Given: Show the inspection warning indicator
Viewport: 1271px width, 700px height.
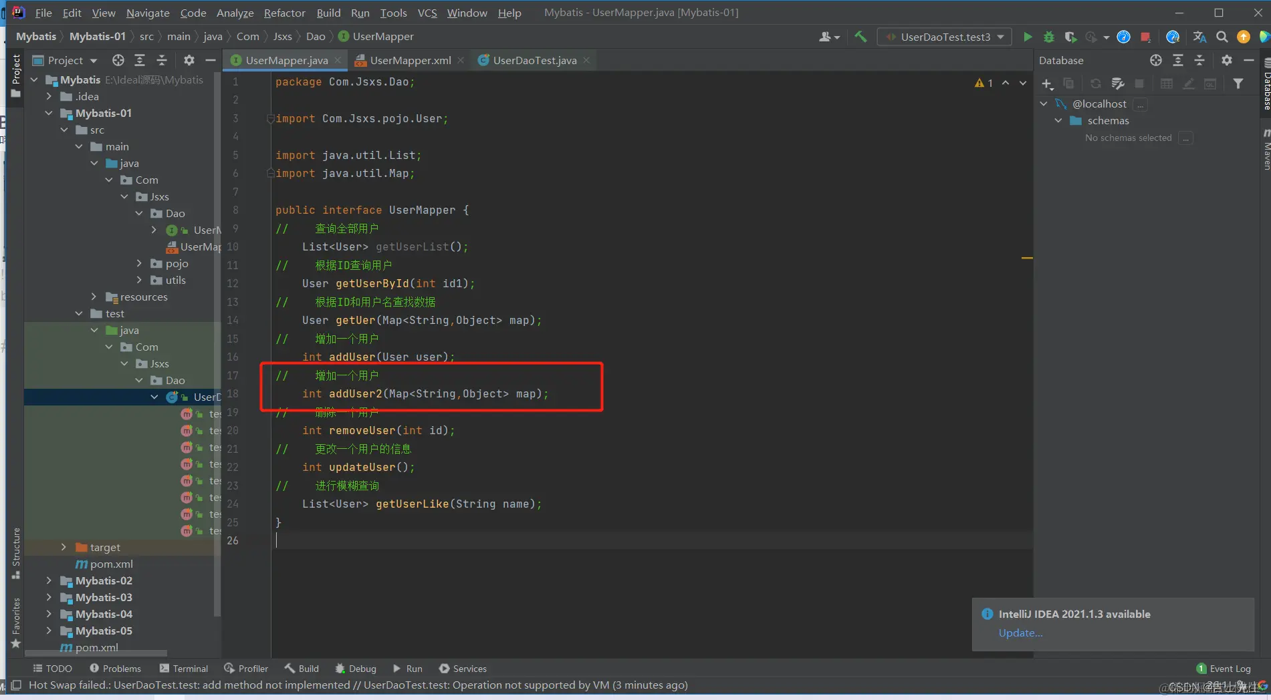Looking at the screenshot, I should click(984, 83).
